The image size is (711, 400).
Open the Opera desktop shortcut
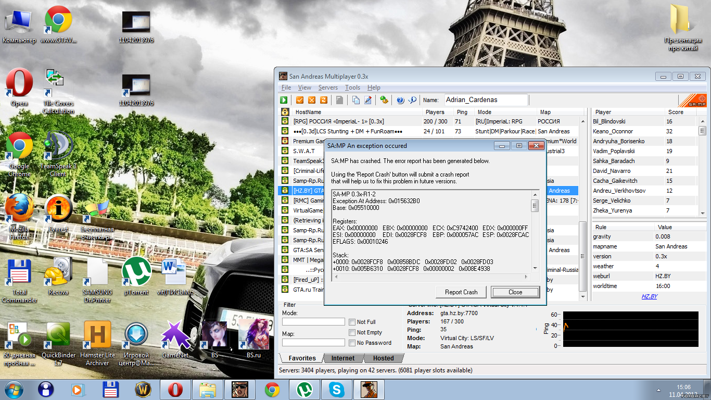coord(19,87)
